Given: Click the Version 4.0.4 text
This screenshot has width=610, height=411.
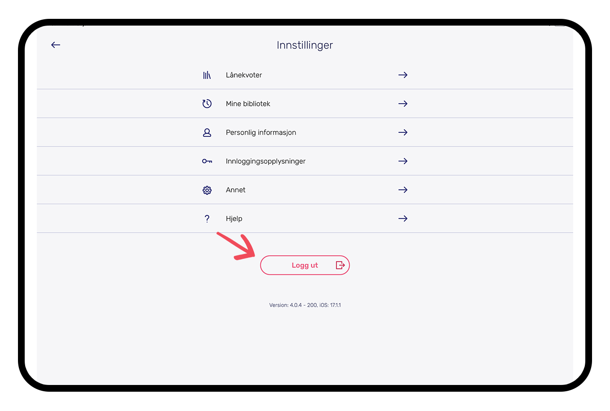Looking at the screenshot, I should 305,305.
